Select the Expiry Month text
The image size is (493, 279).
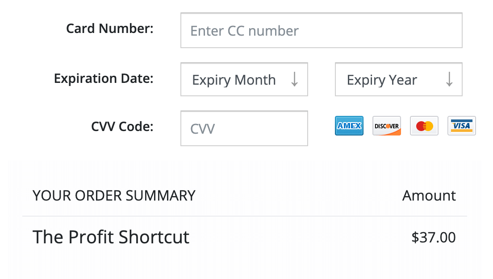click(x=234, y=80)
